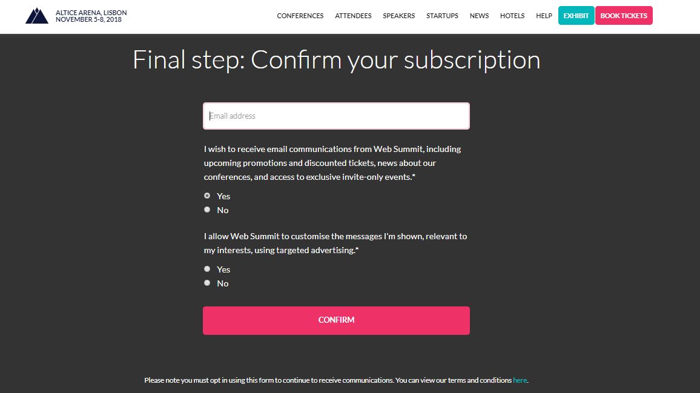This screenshot has height=393, width=700.
Task: Click the teal Exhibit button
Action: pyautogui.click(x=576, y=16)
